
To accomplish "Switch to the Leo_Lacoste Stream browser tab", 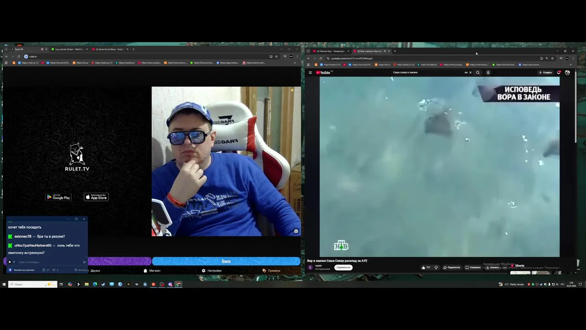I will pos(69,49).
